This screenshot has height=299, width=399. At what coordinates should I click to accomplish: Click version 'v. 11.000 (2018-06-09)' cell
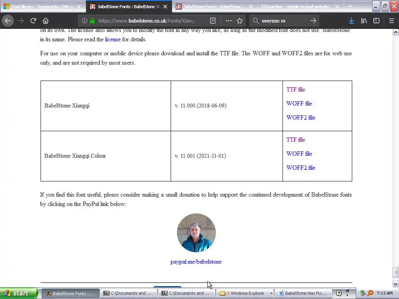pyautogui.click(x=226, y=106)
